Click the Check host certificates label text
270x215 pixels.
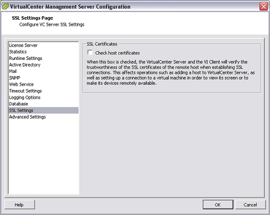(x=117, y=53)
